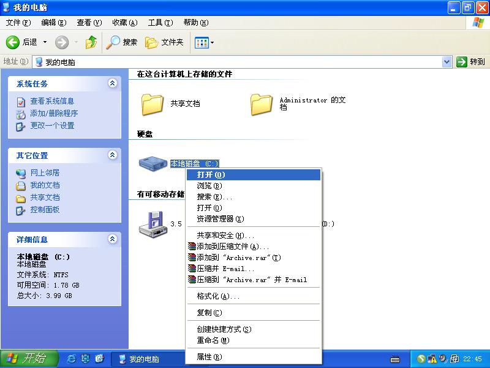Open 控制面板 link in sidebar
Viewport: 490px width, 368px height.
click(45, 210)
